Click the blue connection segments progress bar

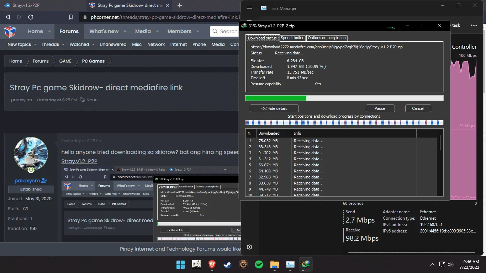tap(344, 122)
